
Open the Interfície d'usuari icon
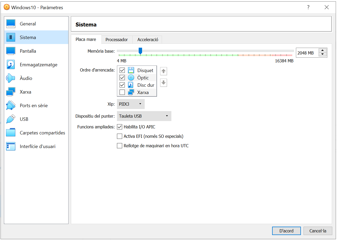coord(11,146)
